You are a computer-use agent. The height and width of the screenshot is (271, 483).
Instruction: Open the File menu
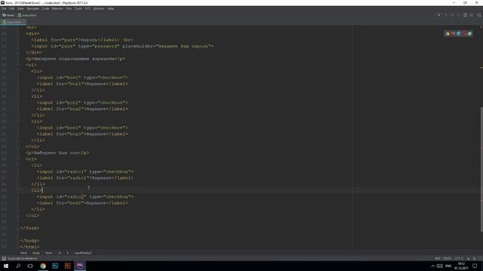(4, 8)
